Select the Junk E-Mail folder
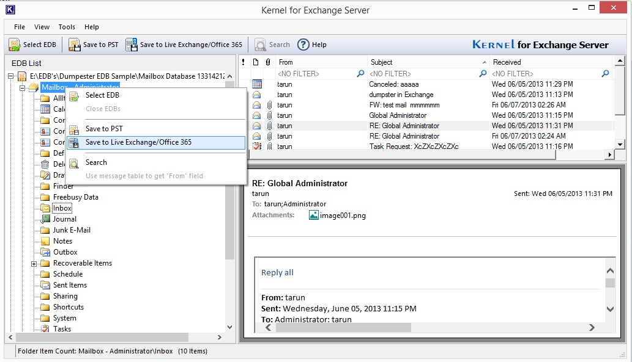The image size is (632, 362). pyautogui.click(x=72, y=230)
